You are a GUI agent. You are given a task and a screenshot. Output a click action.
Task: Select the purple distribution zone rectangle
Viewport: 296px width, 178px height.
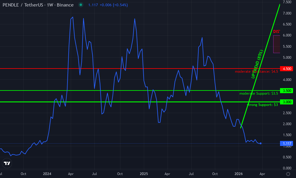(277, 44)
